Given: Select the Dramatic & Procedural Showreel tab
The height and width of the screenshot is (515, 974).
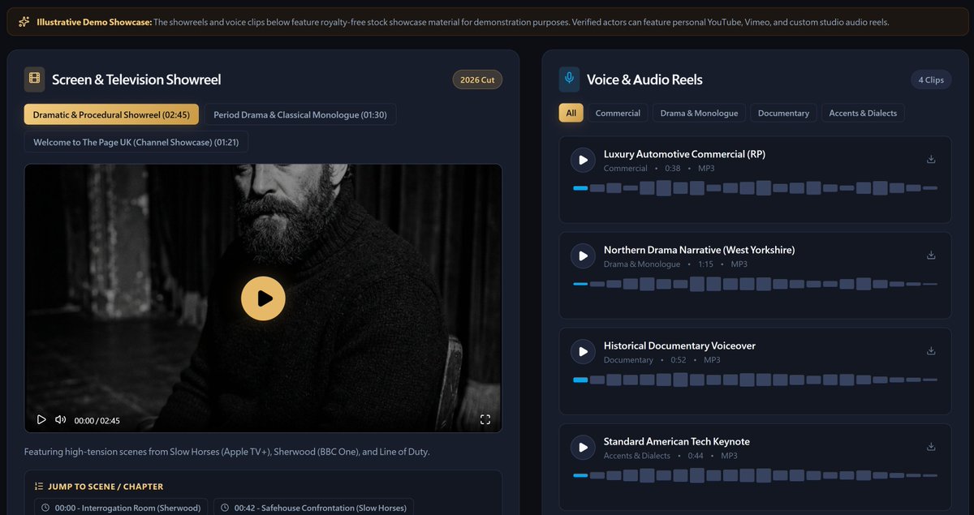Looking at the screenshot, I should click(x=111, y=114).
